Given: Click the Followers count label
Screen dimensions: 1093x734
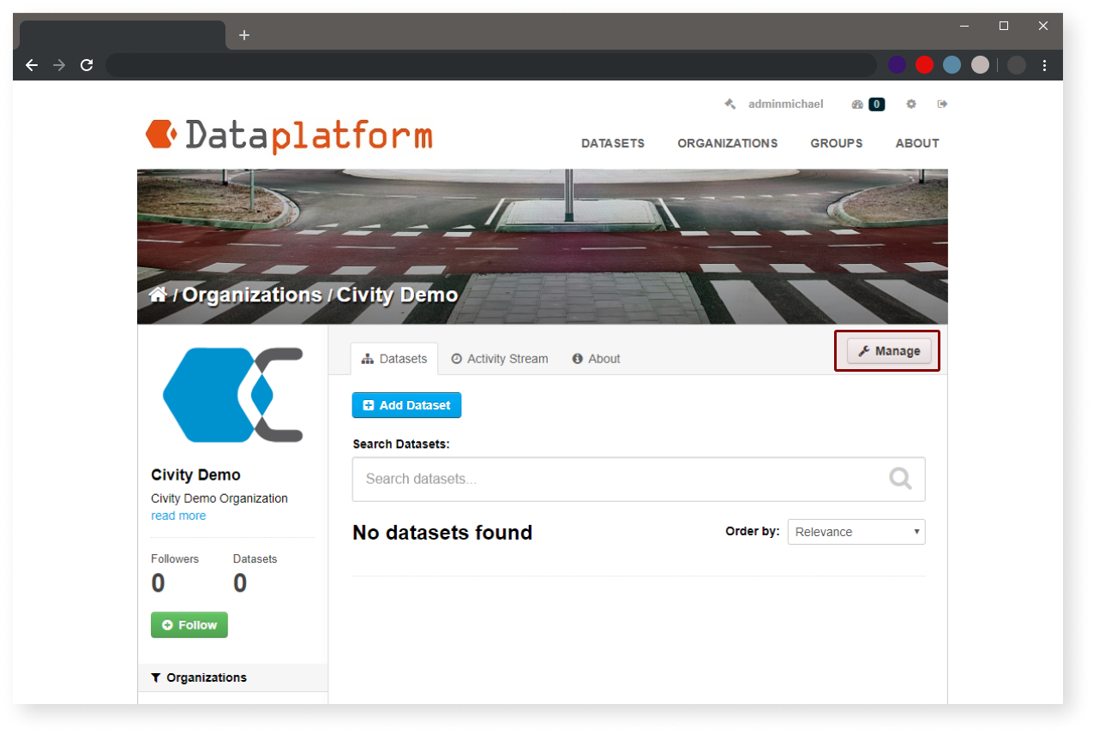Looking at the screenshot, I should (x=175, y=558).
